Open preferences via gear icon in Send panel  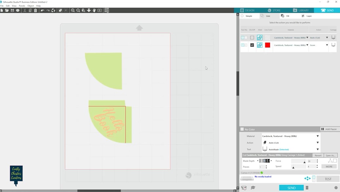click(336, 188)
